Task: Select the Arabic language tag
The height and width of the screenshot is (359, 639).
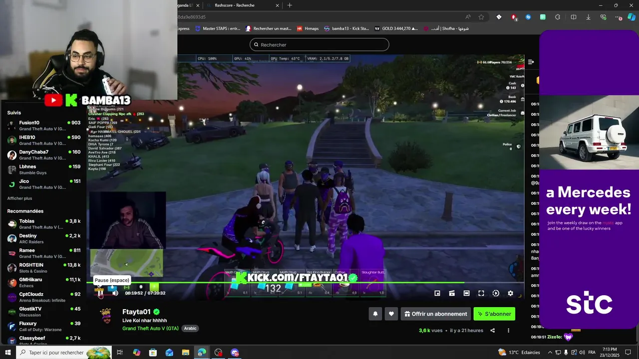Action: pos(190,329)
